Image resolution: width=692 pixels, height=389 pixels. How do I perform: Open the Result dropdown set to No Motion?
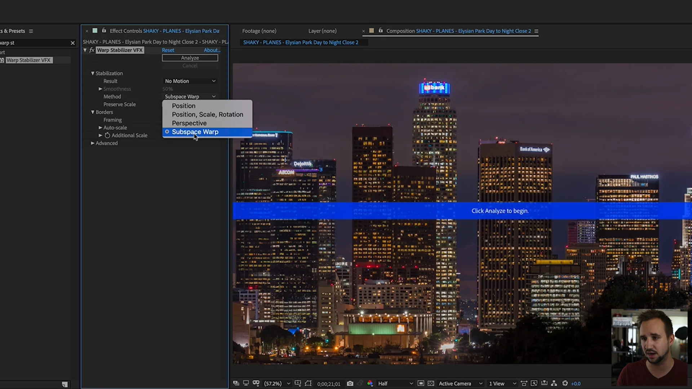tap(190, 81)
